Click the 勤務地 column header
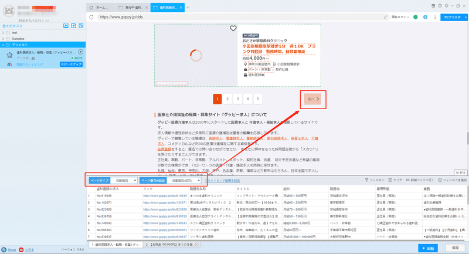Image resolution: width=469 pixels, height=254 pixels. tap(352, 189)
